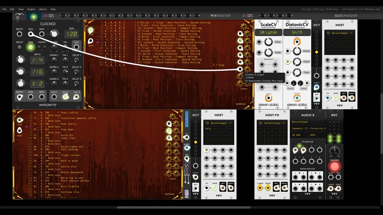Toggle the power icon on HOST-FX module
The height and width of the screenshot is (215, 383).
[x=261, y=123]
